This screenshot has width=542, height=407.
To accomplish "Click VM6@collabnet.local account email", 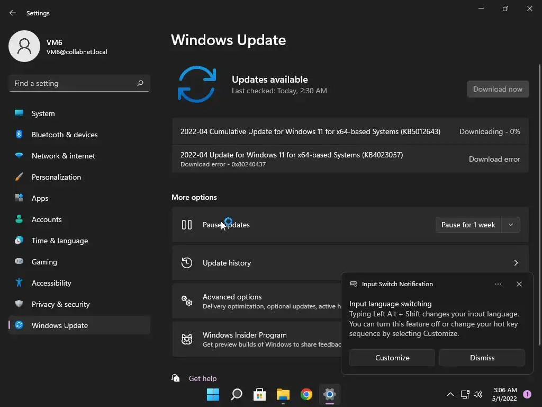I will (x=77, y=52).
